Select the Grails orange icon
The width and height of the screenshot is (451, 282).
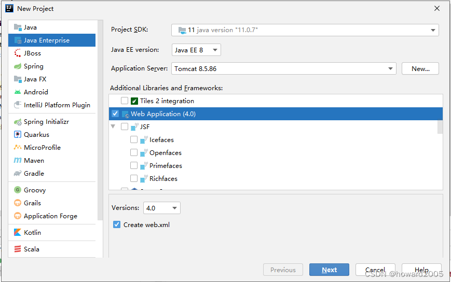click(18, 203)
